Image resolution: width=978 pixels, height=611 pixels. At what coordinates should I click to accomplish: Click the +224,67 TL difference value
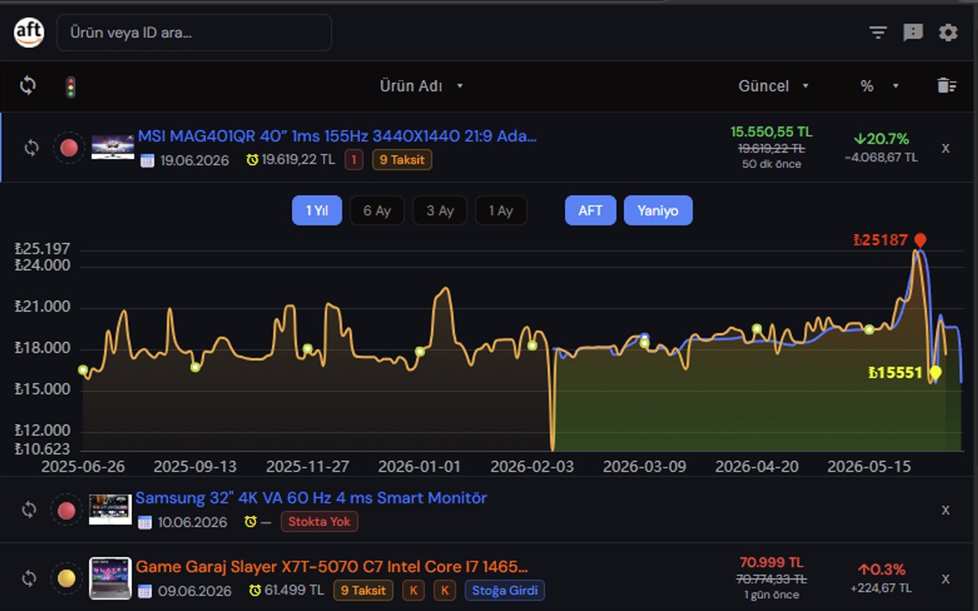881,588
